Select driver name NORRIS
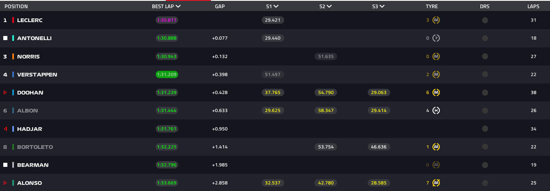 (x=28, y=56)
